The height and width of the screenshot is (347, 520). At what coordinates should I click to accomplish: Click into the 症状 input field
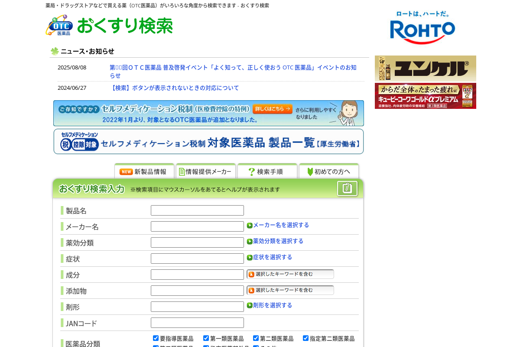coord(197,259)
